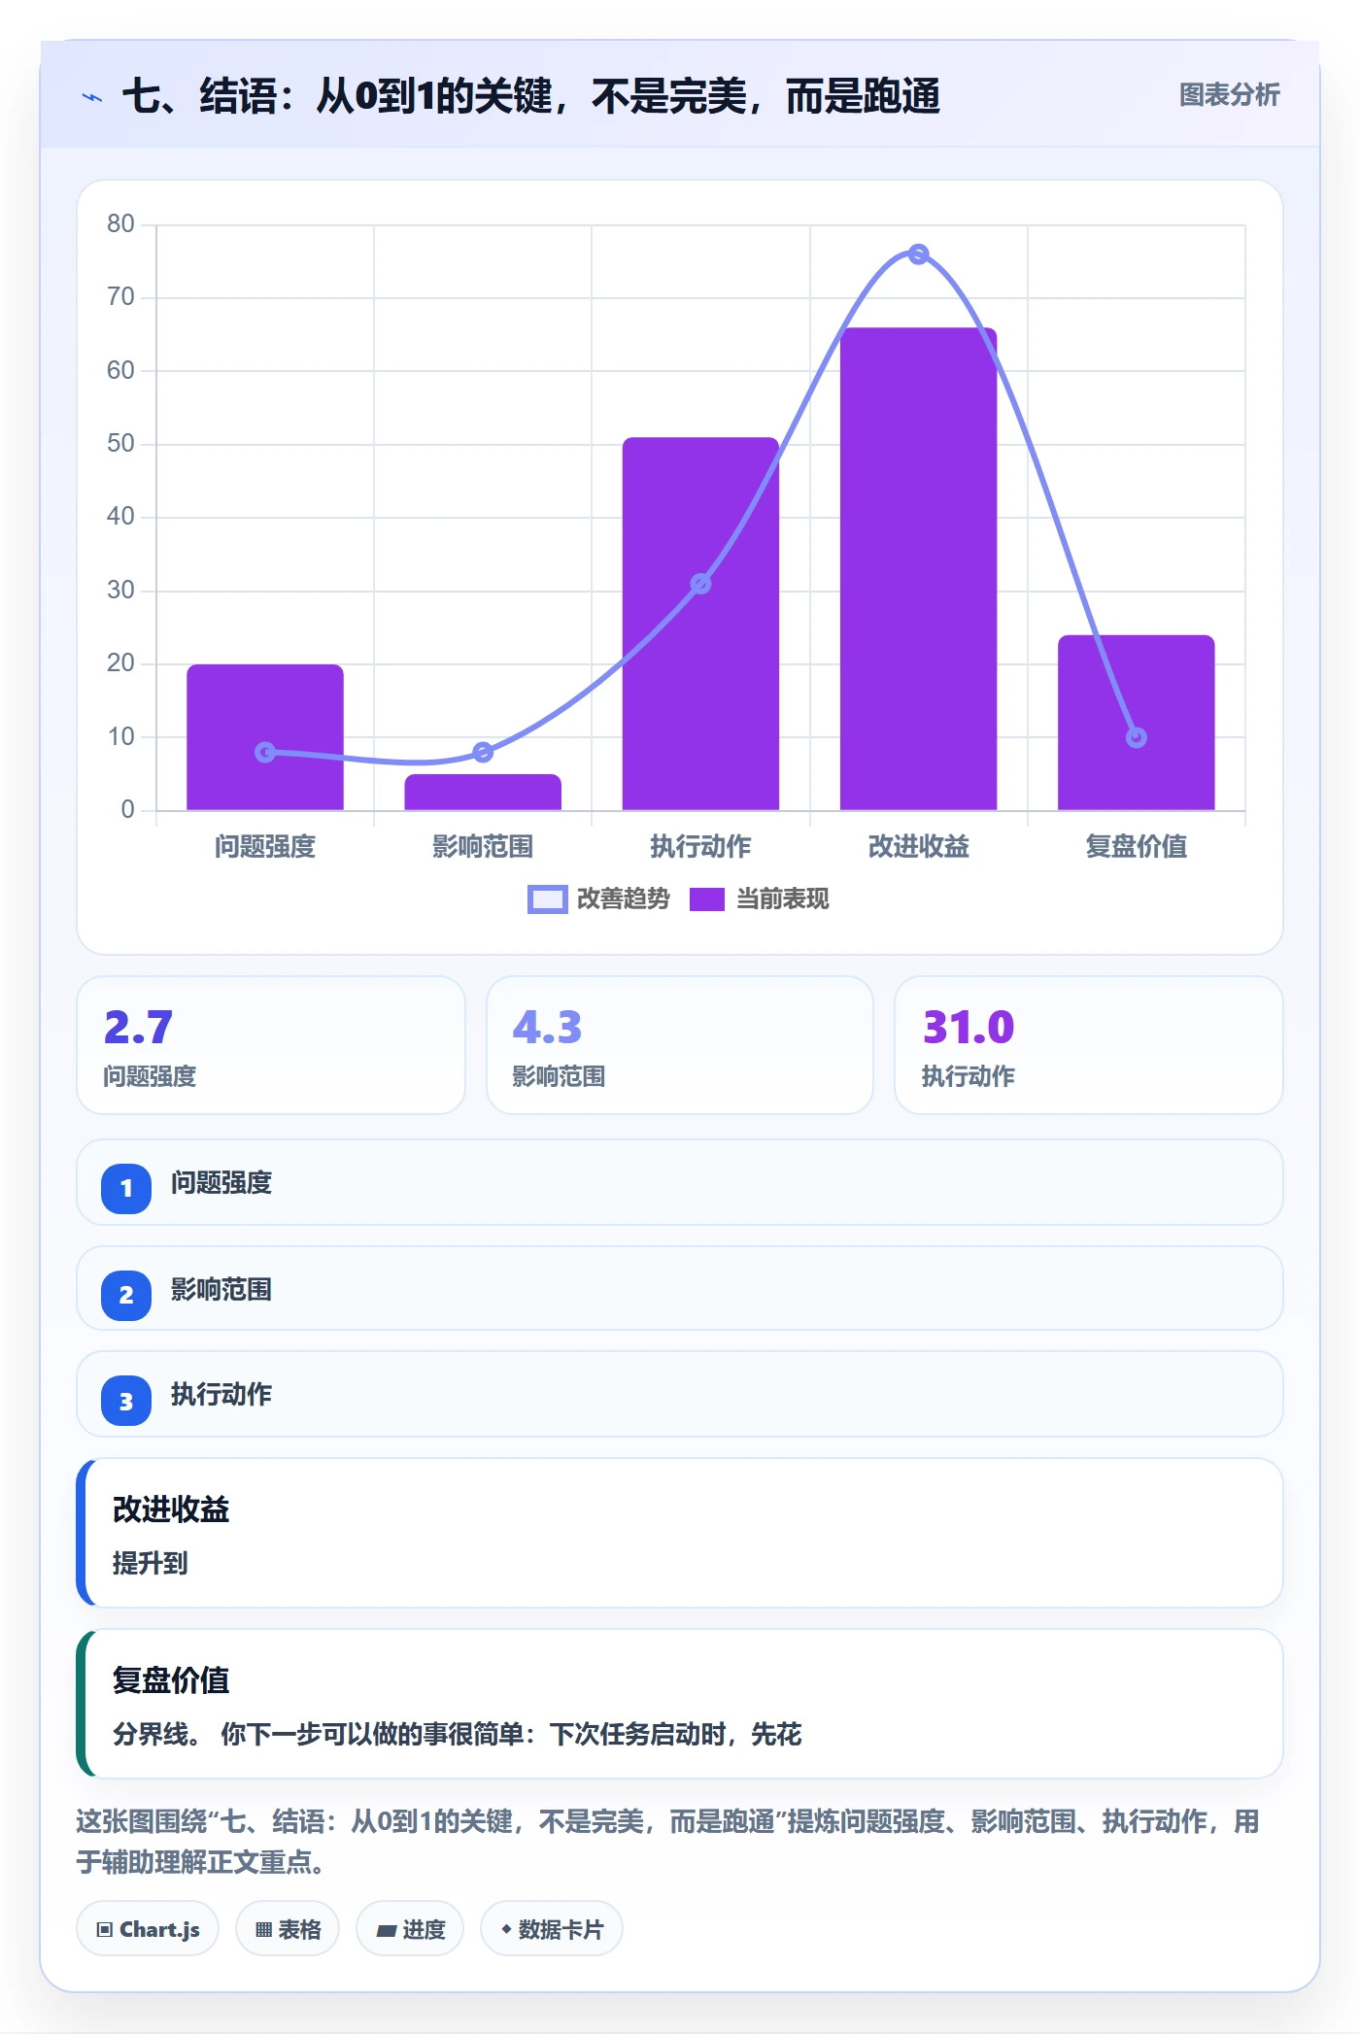Select the 4.3 影响范围 stat card
The width and height of the screenshot is (1360, 2034).
click(x=680, y=1045)
